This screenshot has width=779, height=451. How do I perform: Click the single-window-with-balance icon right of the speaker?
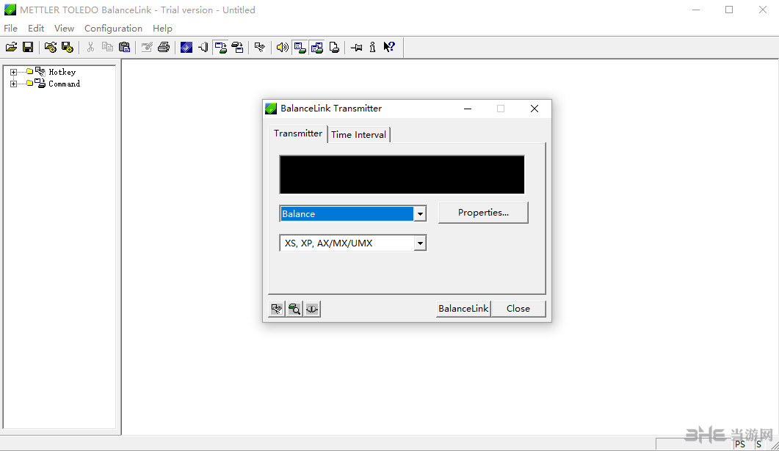[300, 47]
